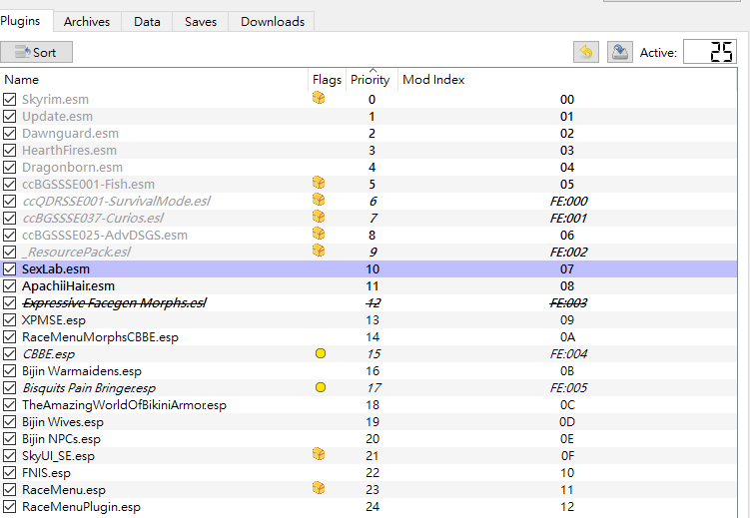Open the Data tab
Screen dimensions: 750x518
[x=147, y=22]
